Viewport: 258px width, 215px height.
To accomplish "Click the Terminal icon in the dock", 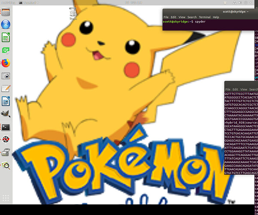I will tap(6, 127).
